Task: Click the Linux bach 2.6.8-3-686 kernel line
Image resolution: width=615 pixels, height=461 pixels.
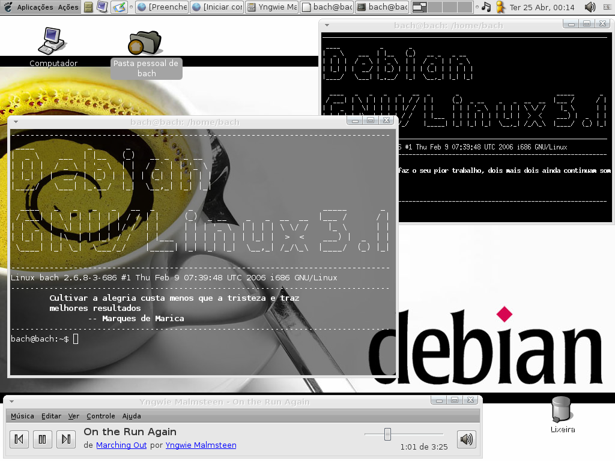Action: coord(174,277)
